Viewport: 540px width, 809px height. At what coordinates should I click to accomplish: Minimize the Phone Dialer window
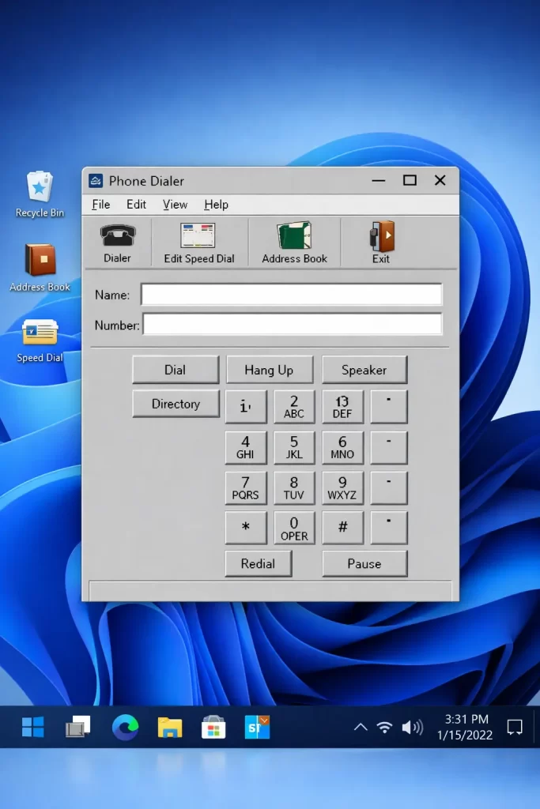[379, 181]
